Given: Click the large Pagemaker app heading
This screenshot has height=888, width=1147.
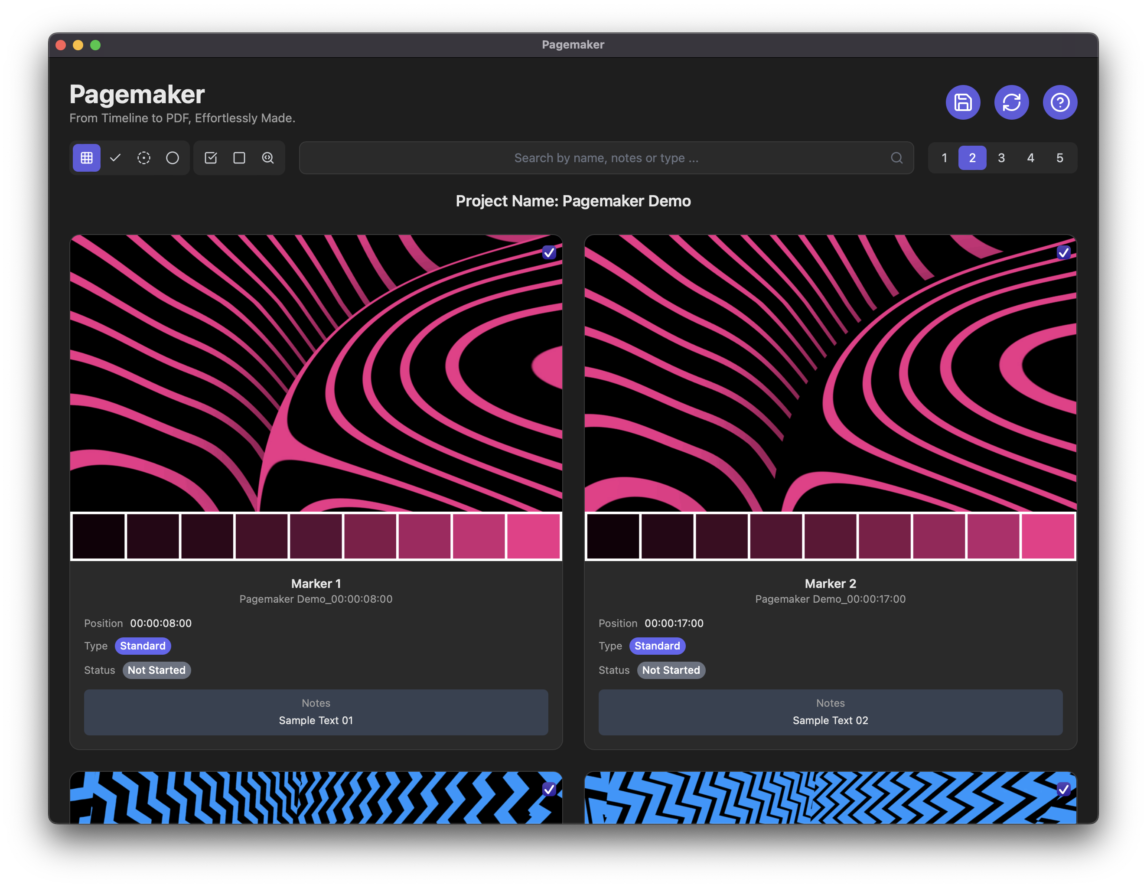Looking at the screenshot, I should pyautogui.click(x=137, y=95).
